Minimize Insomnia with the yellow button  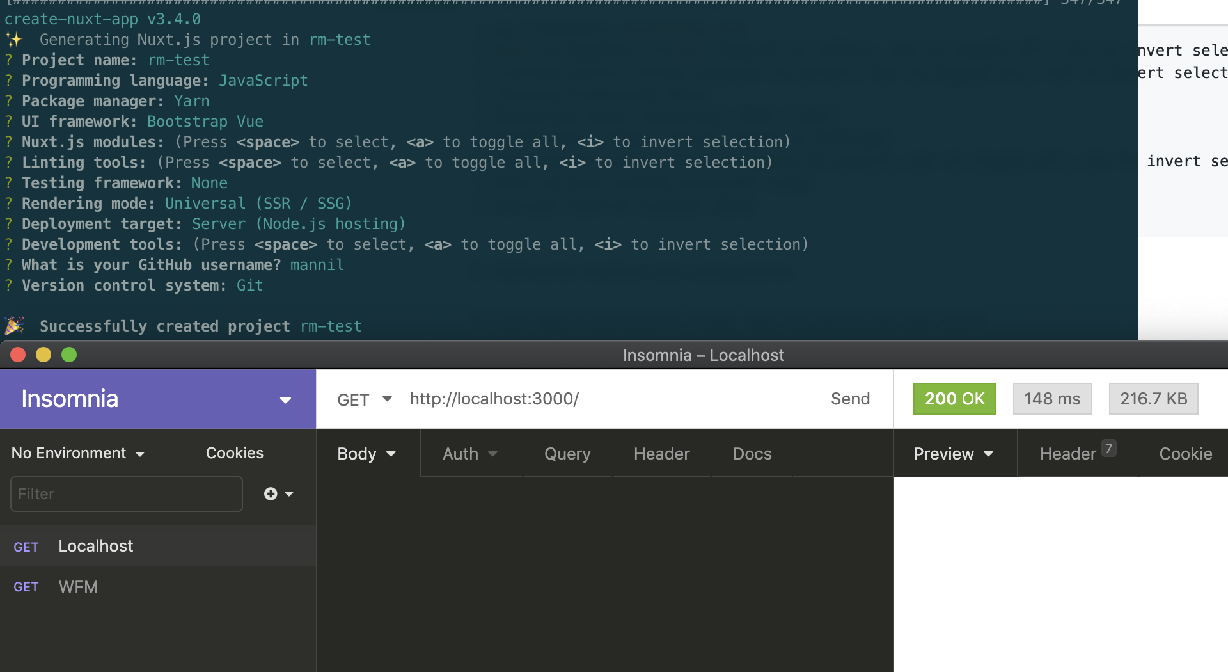tap(43, 355)
